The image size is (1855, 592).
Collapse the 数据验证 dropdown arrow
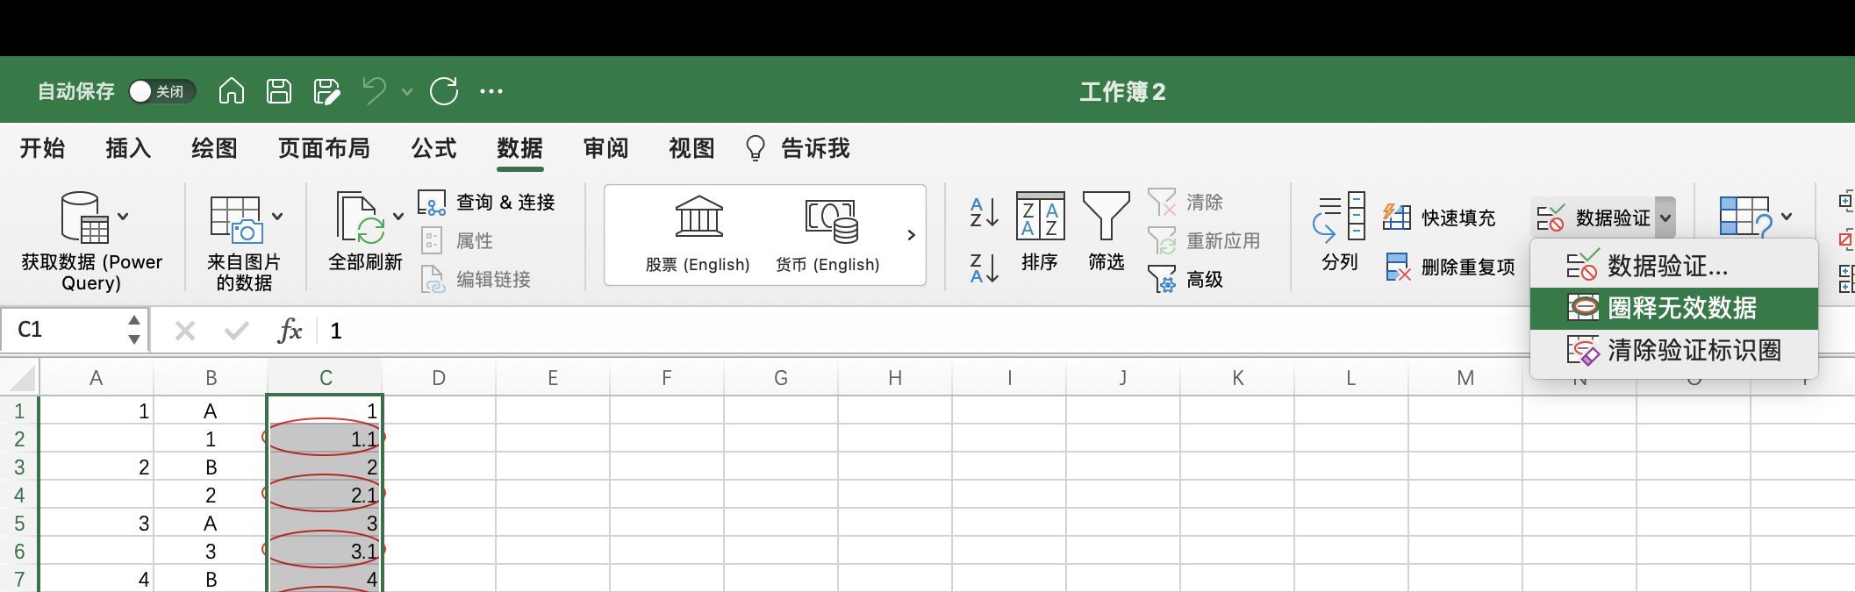coord(1665,218)
